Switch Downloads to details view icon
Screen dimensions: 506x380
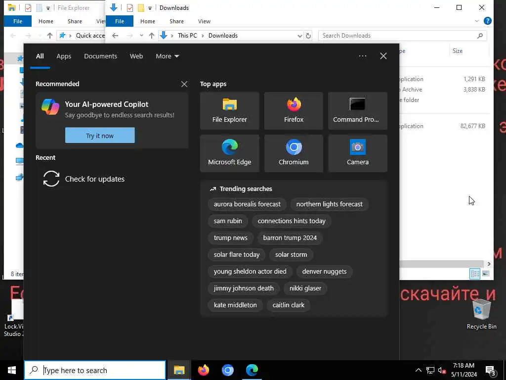click(475, 274)
